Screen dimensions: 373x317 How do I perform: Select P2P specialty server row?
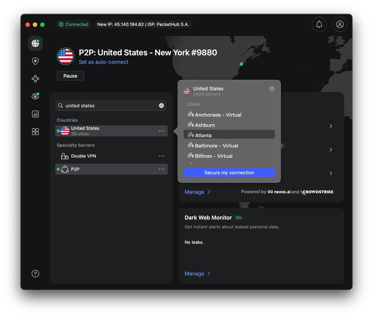[111, 169]
